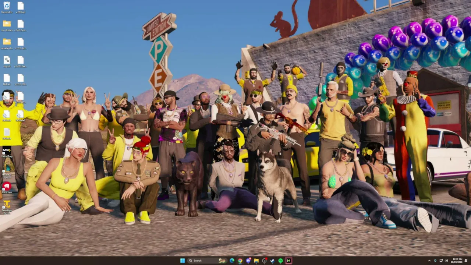This screenshot has height=265, width=471.
Task: Select the dxgi.dll file icon
Action: click(7, 61)
